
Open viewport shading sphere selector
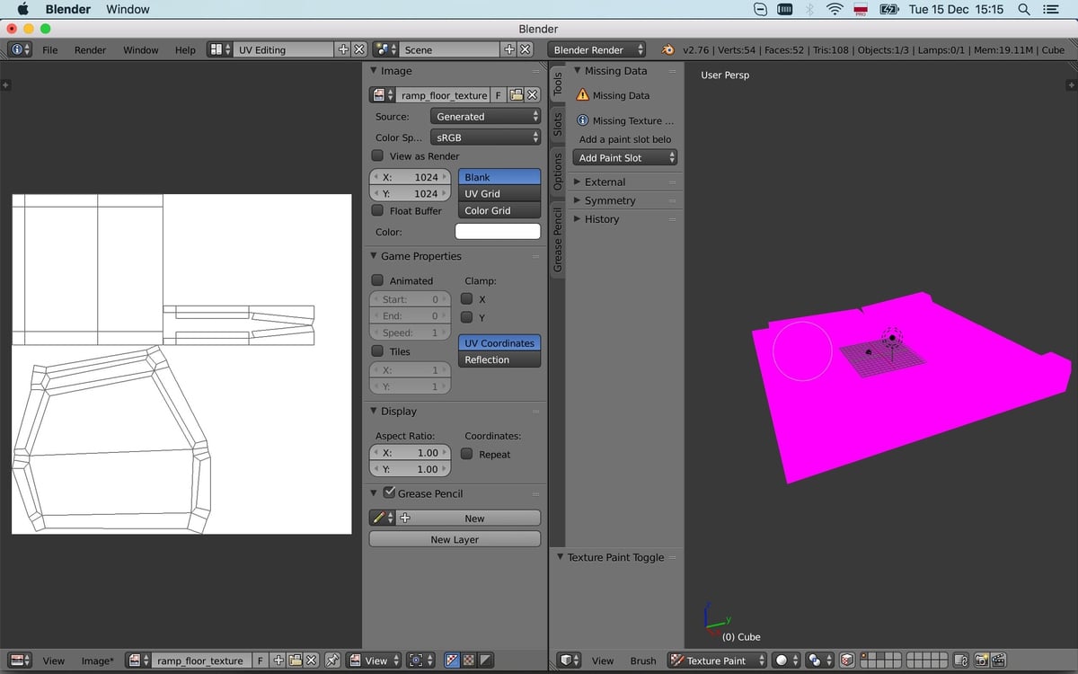(x=786, y=660)
